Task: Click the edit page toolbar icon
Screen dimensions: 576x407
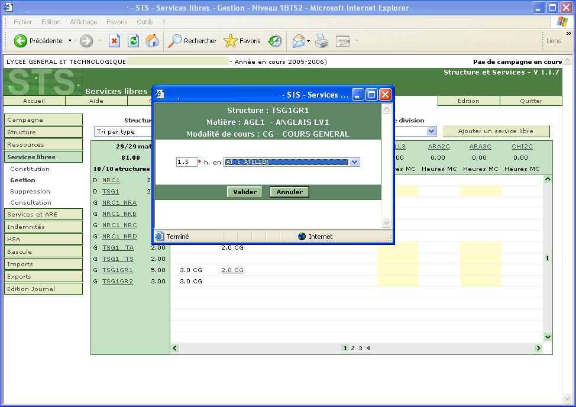Action: pos(342,41)
